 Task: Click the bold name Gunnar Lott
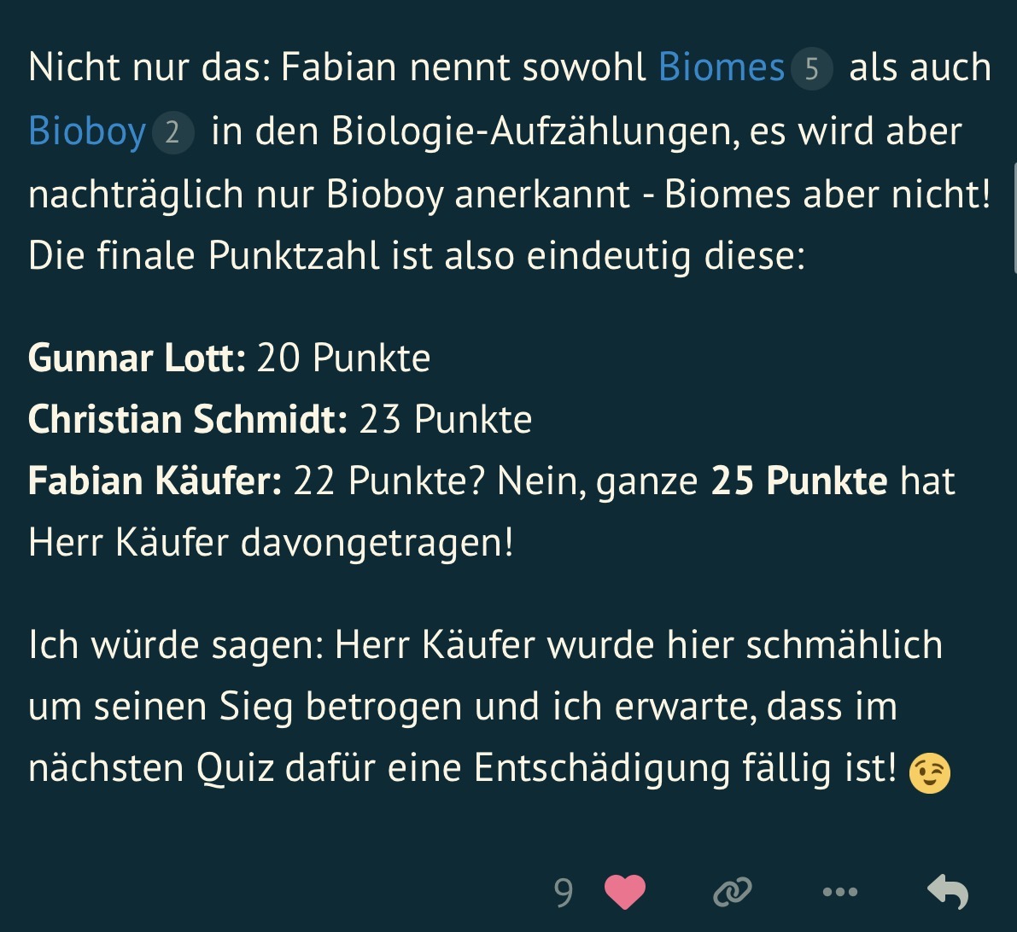tap(137, 358)
